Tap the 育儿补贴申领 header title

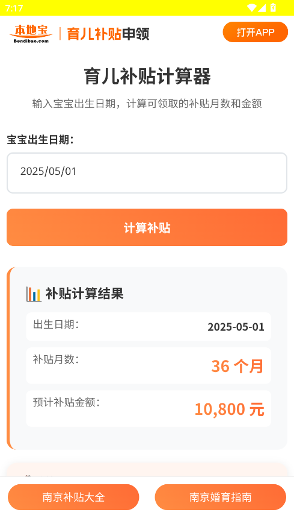pyautogui.click(x=108, y=34)
